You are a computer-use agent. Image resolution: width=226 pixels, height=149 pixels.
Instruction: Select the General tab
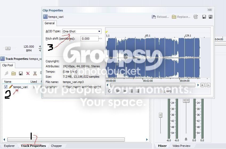click(50, 23)
